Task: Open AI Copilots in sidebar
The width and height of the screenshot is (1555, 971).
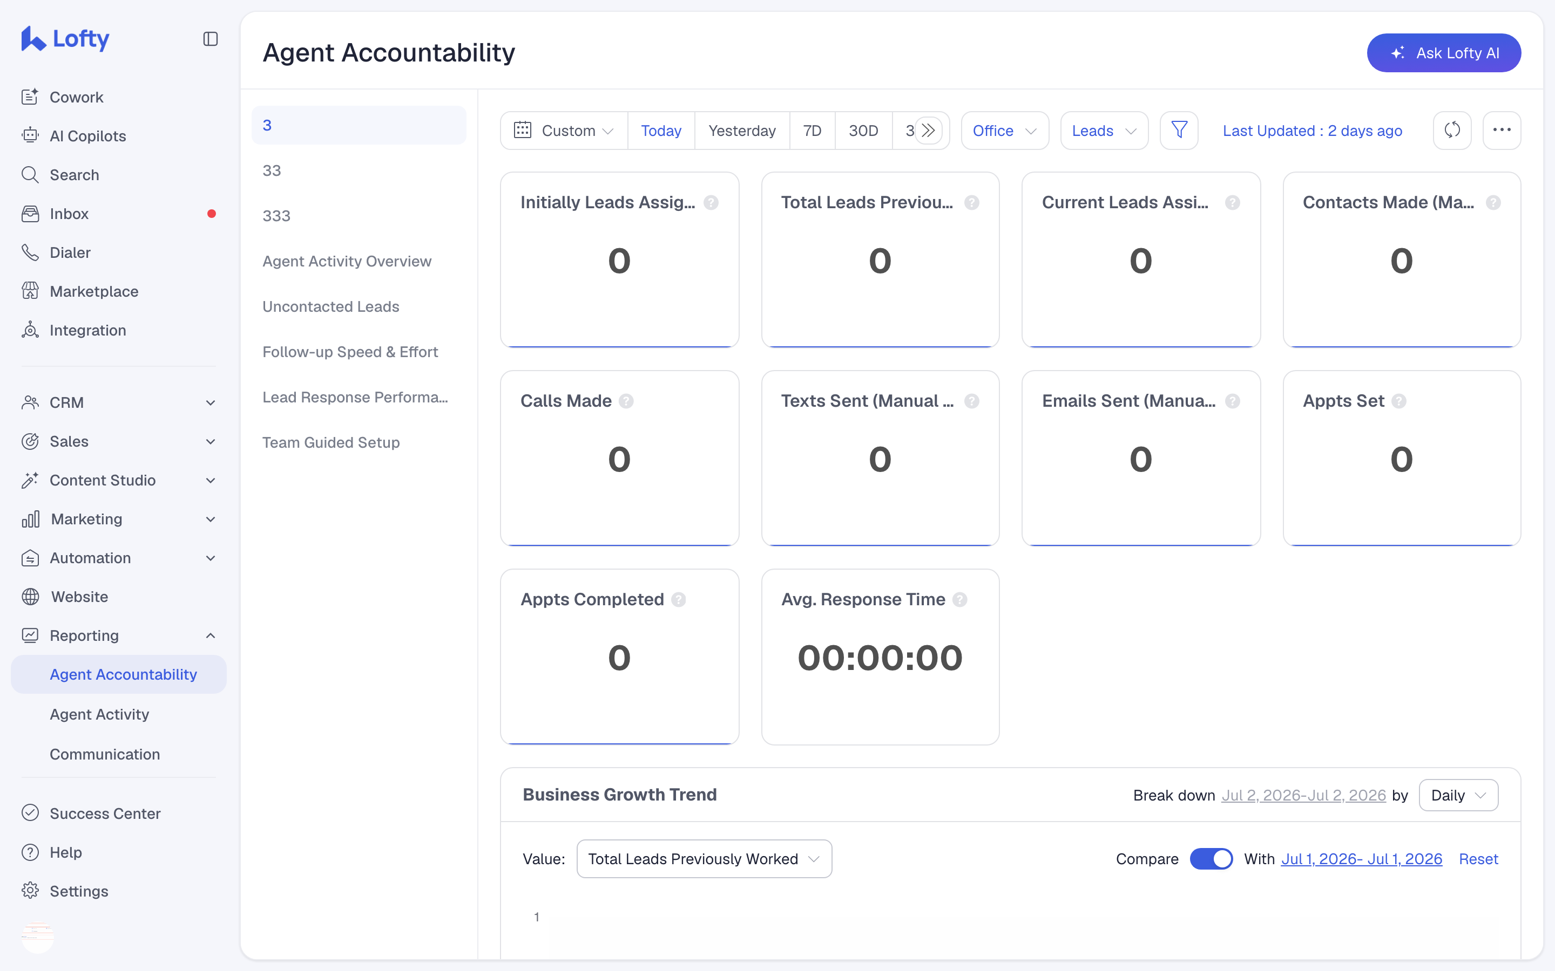Action: tap(119, 135)
